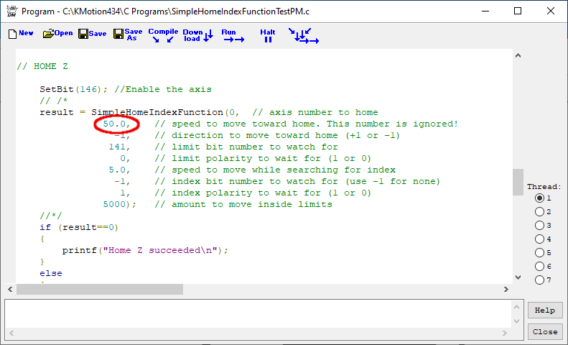Select Thread 4 radio button
The height and width of the screenshot is (345, 568).
click(x=539, y=239)
